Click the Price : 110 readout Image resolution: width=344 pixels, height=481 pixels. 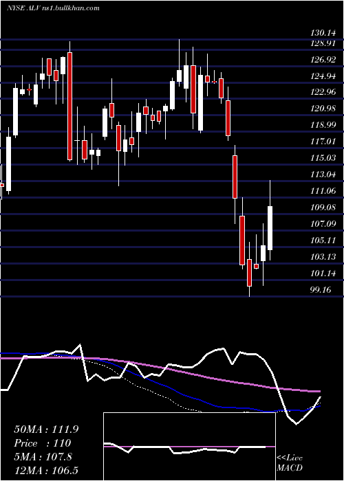point(43,443)
